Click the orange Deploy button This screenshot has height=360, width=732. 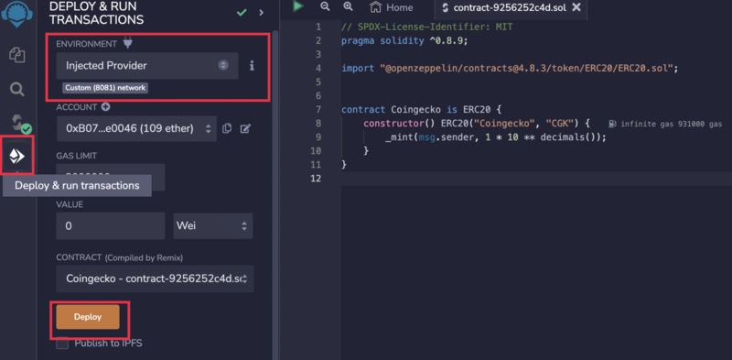pyautogui.click(x=88, y=317)
